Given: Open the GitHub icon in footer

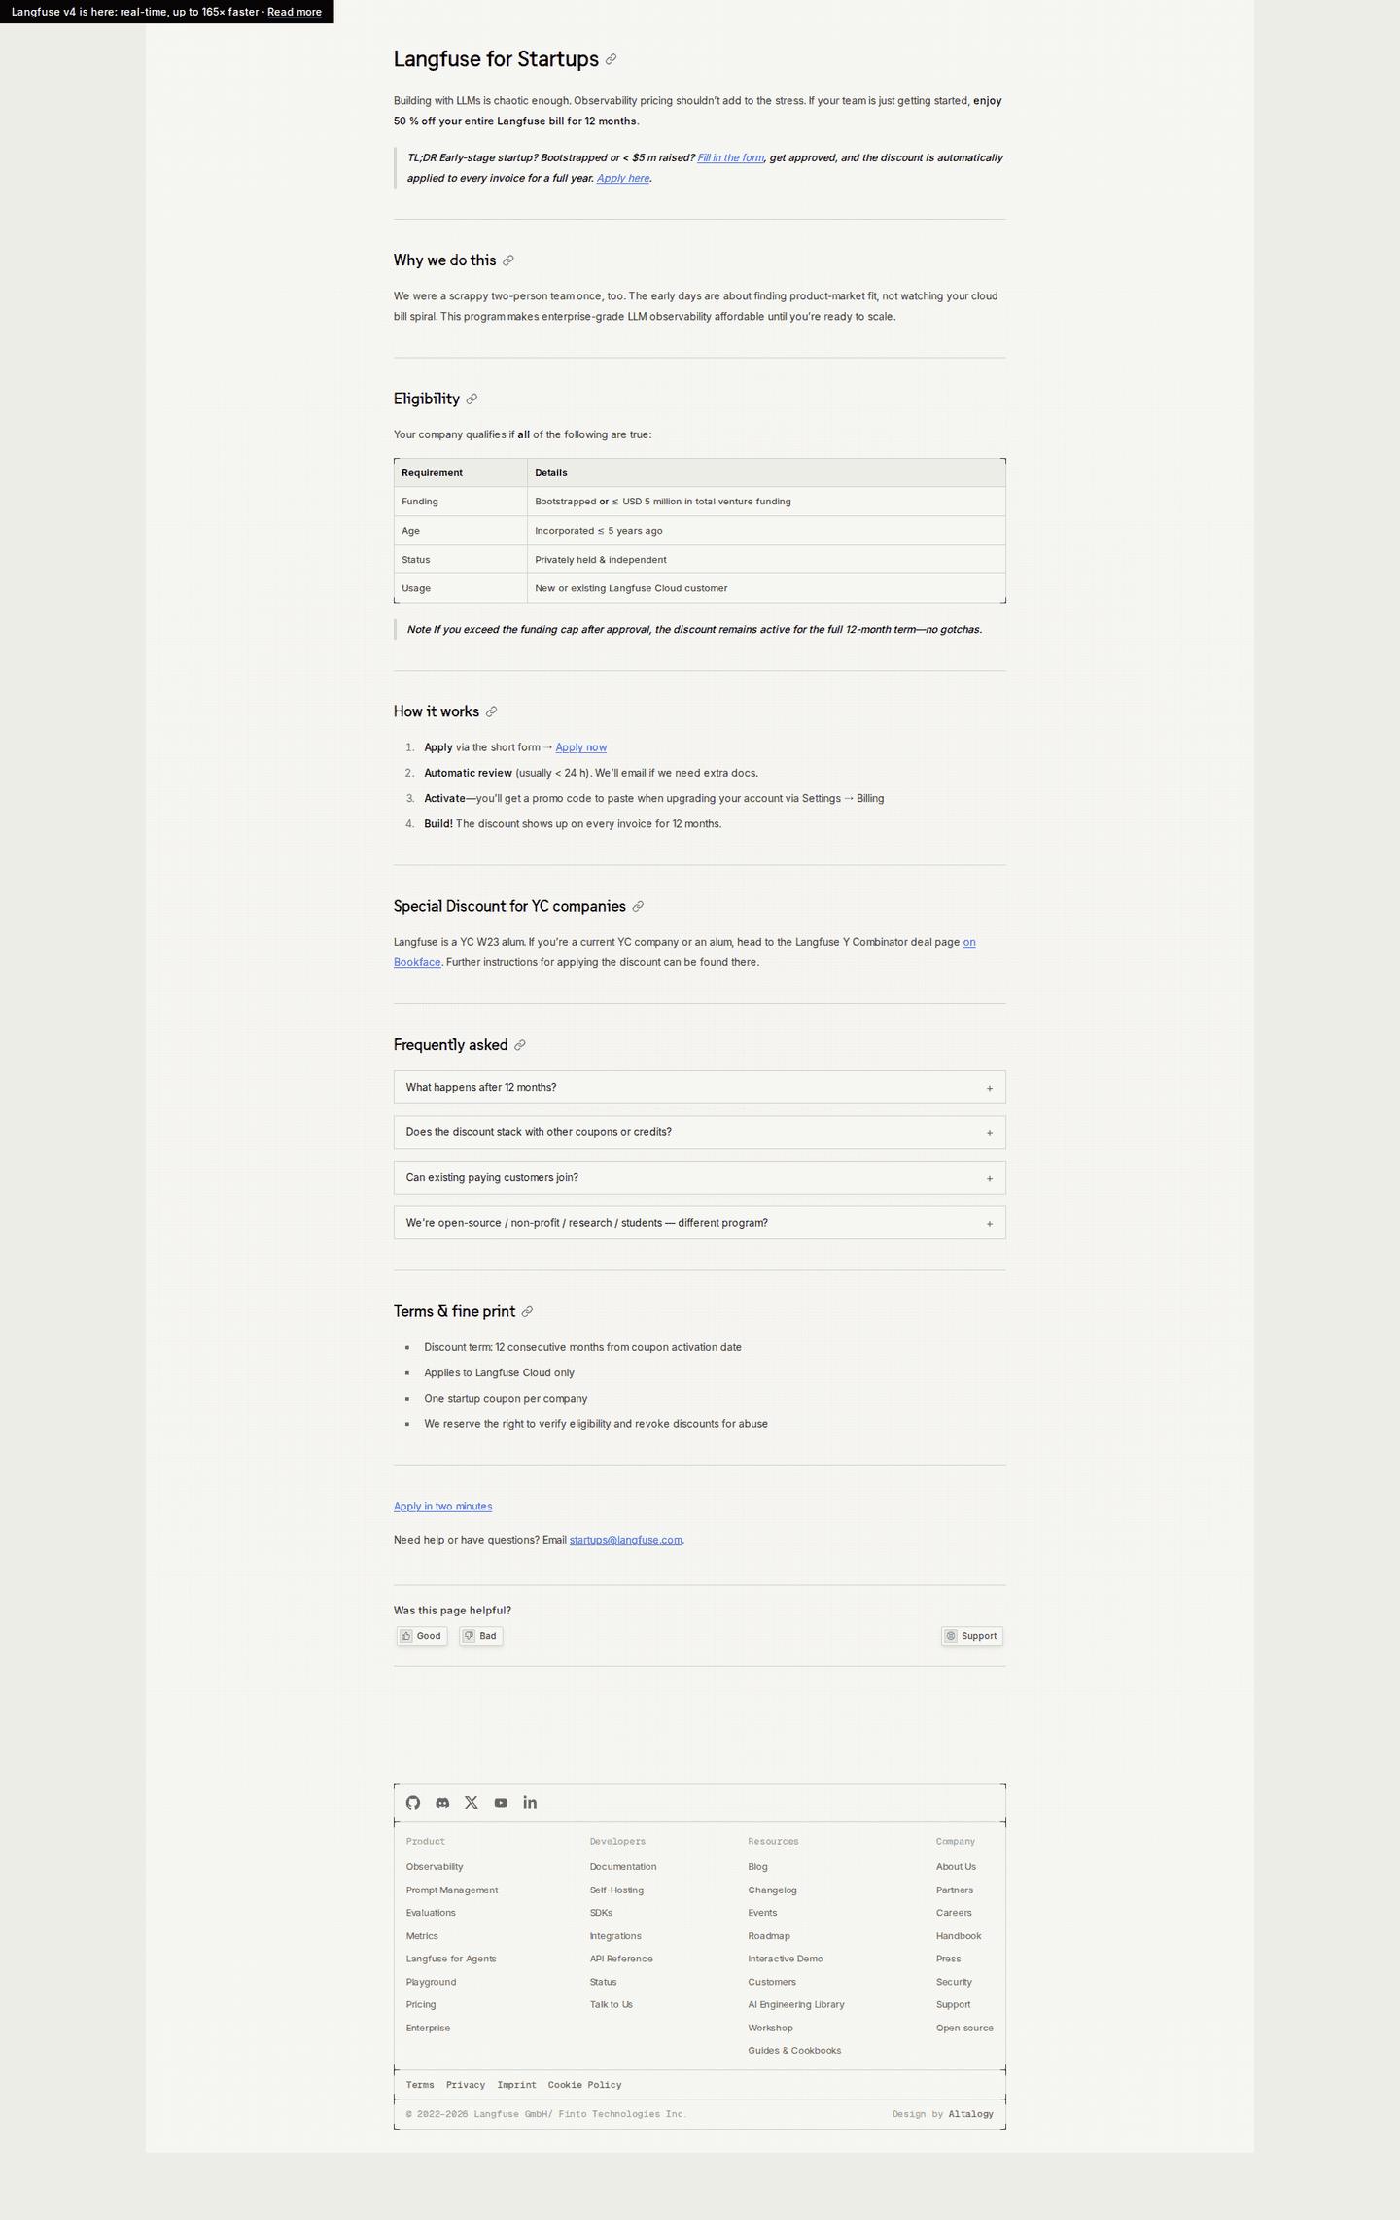Looking at the screenshot, I should (413, 1803).
